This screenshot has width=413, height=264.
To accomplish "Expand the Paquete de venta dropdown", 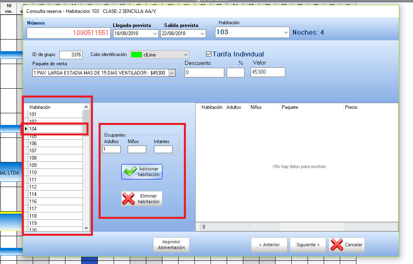I will tap(172, 73).
